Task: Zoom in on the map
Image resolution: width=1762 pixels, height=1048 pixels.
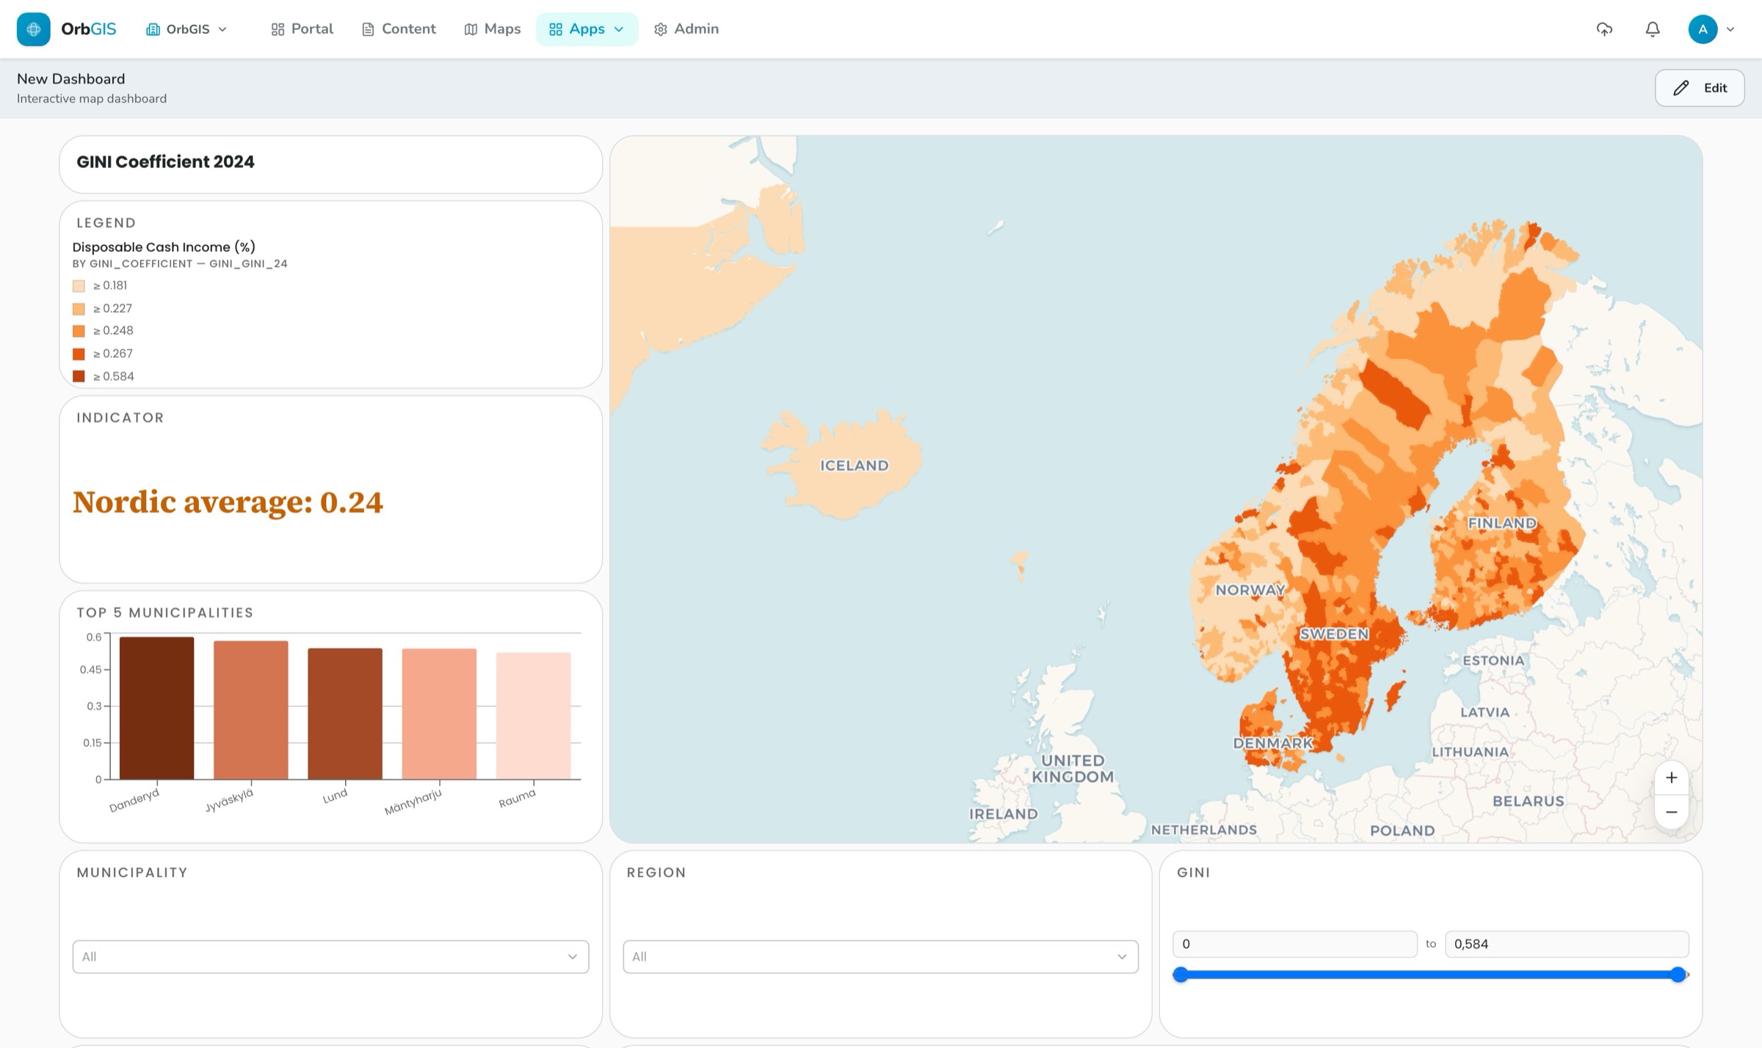Action: 1672,777
